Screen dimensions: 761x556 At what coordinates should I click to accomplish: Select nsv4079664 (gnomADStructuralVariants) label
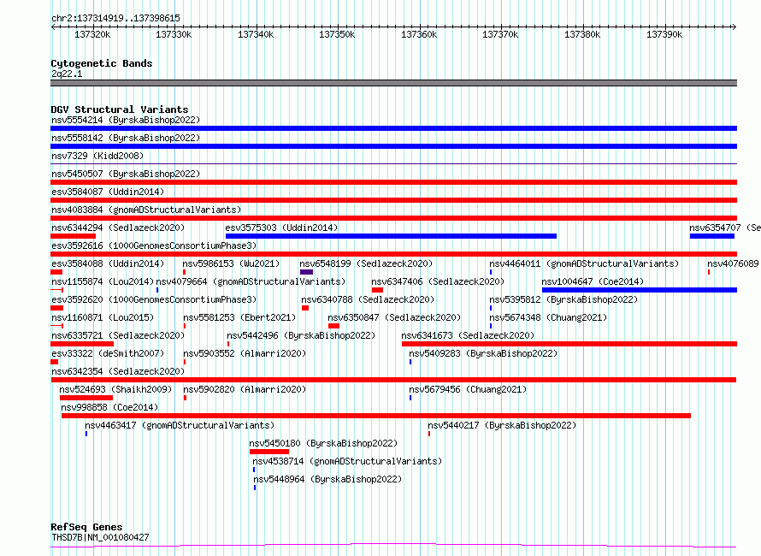251,281
